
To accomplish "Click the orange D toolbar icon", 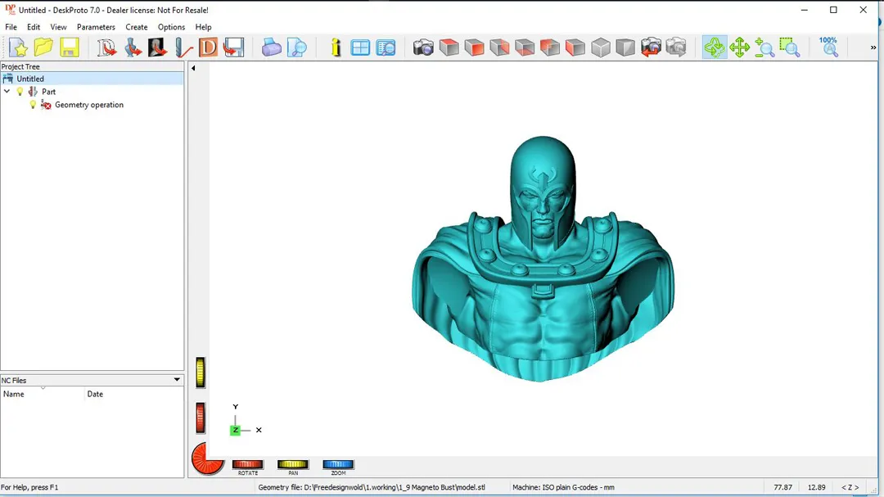I will coord(208,47).
